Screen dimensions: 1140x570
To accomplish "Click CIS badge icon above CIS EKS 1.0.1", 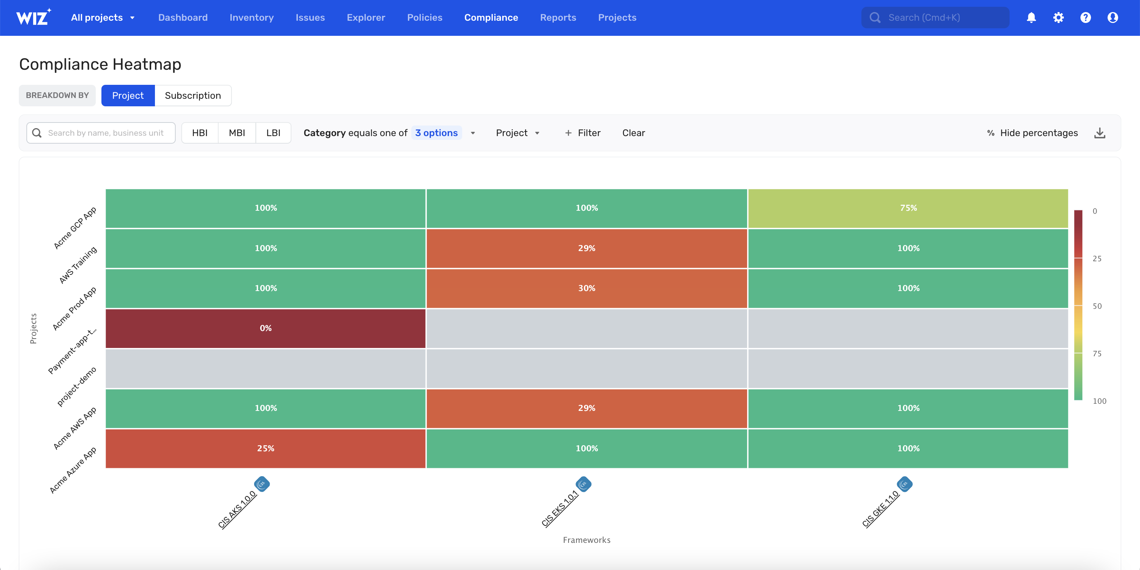I will tap(583, 484).
